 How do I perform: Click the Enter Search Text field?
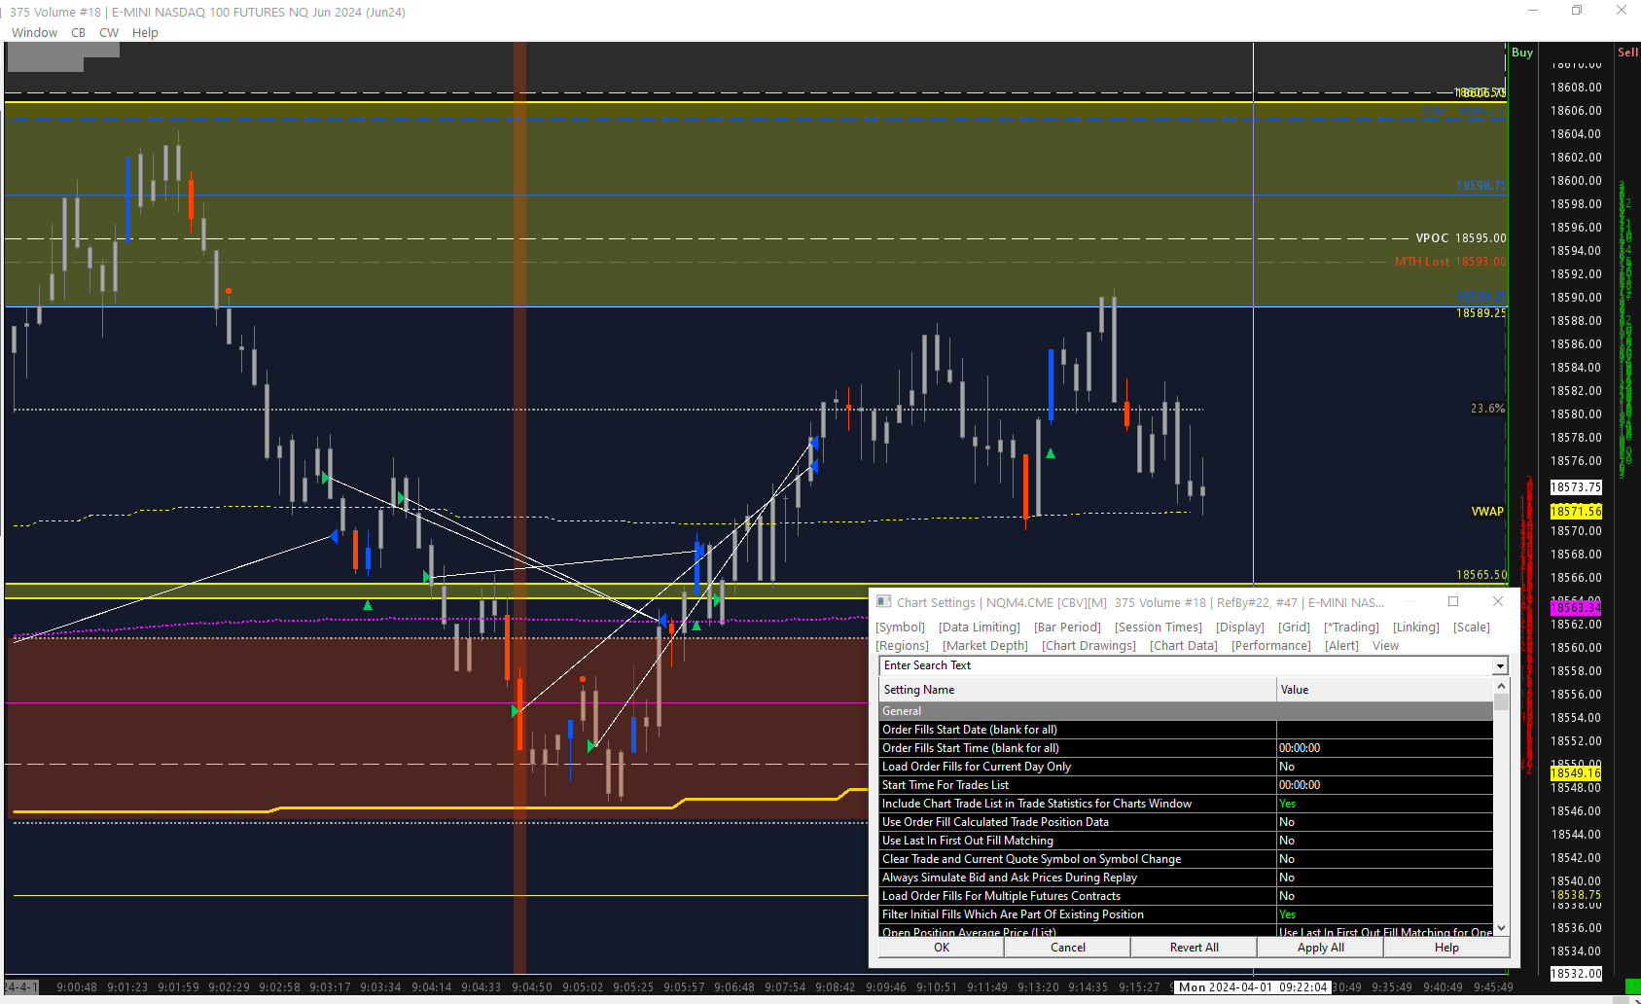1186,665
